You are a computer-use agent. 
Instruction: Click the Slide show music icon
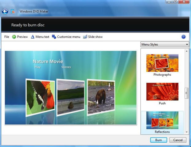pyautogui.click(x=85, y=37)
